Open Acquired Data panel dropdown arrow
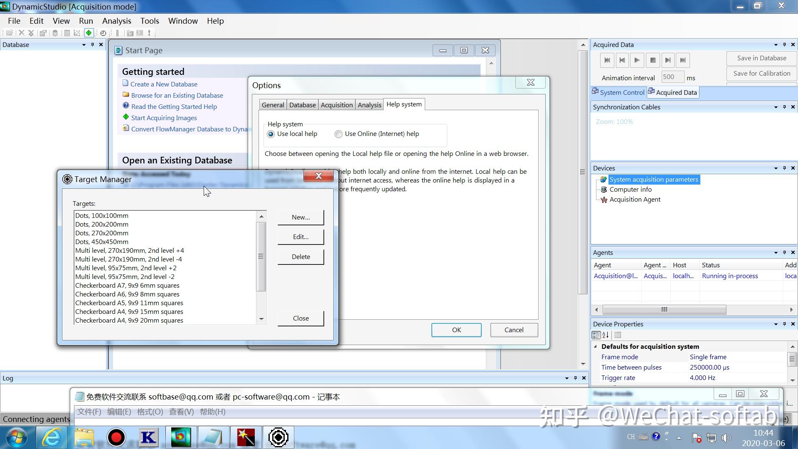This screenshot has width=798, height=449. [x=776, y=45]
